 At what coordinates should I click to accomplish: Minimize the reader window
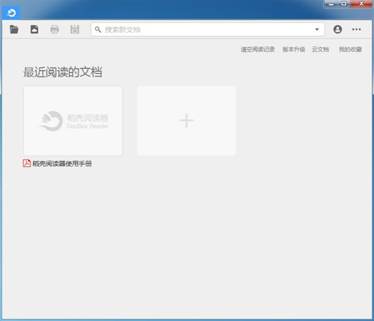pyautogui.click(x=331, y=4)
